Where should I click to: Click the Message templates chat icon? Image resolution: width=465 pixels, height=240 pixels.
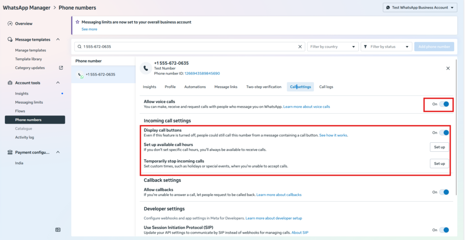pyautogui.click(x=10, y=40)
